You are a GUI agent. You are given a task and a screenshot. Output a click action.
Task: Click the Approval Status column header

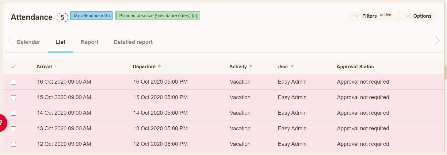355,67
